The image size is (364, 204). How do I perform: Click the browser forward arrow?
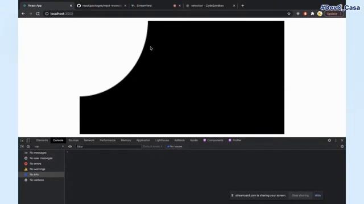[x=30, y=14]
